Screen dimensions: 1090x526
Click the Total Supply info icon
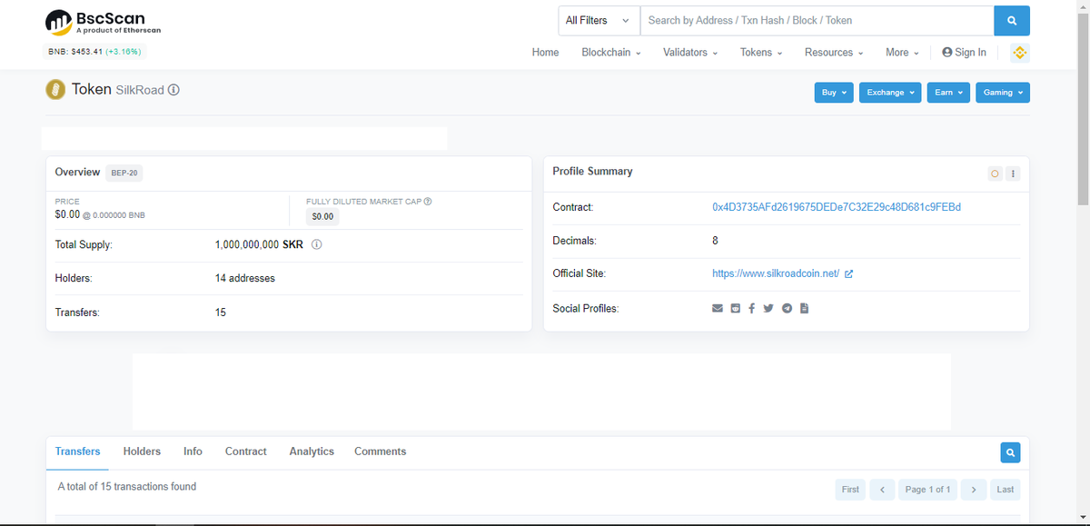pyautogui.click(x=317, y=245)
